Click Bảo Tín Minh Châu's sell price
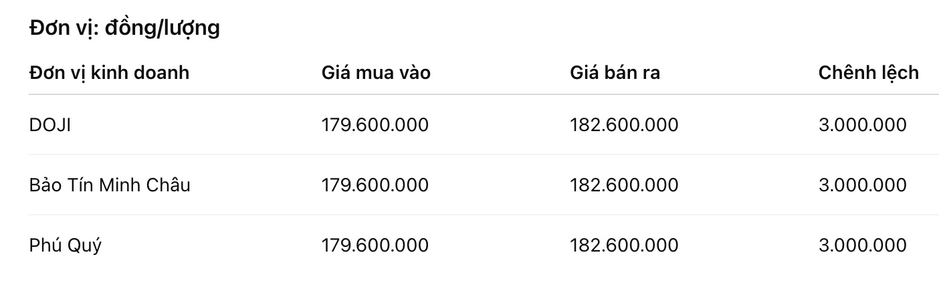Viewport: 939px width, 285px height. pyautogui.click(x=623, y=185)
